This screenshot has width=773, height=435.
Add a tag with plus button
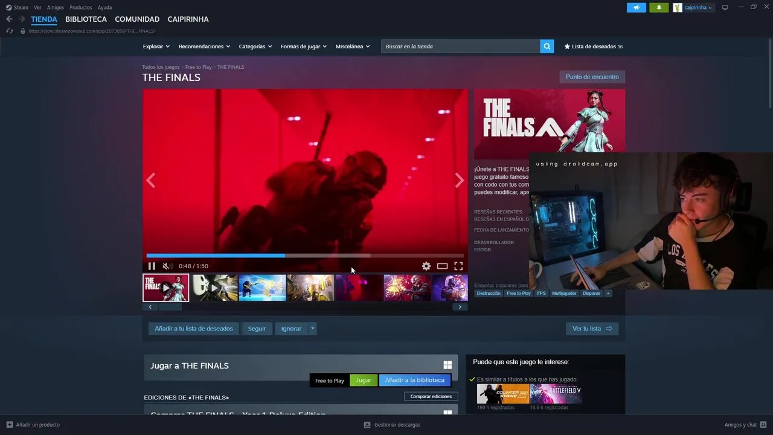(608, 294)
